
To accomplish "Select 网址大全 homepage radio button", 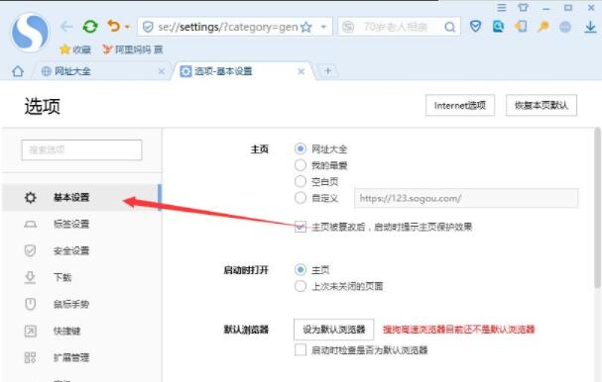I will pos(301,148).
